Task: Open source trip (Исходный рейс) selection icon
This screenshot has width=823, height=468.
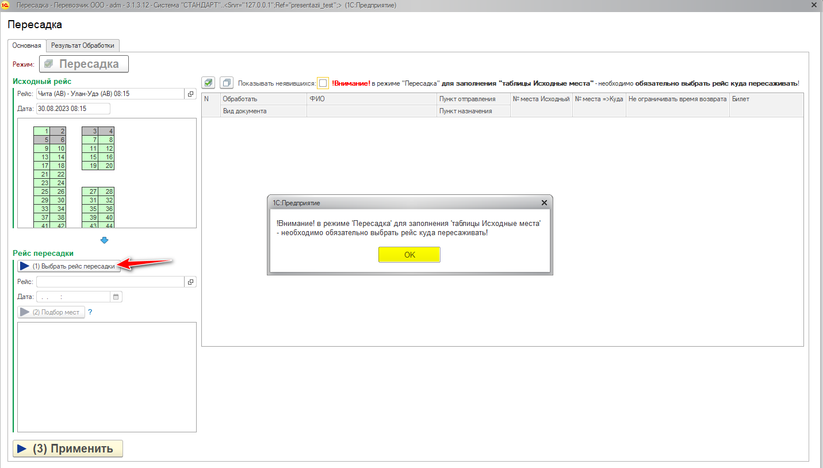Action: (x=190, y=94)
